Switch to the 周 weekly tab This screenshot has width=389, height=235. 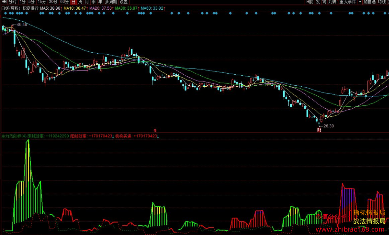coord(80,2)
